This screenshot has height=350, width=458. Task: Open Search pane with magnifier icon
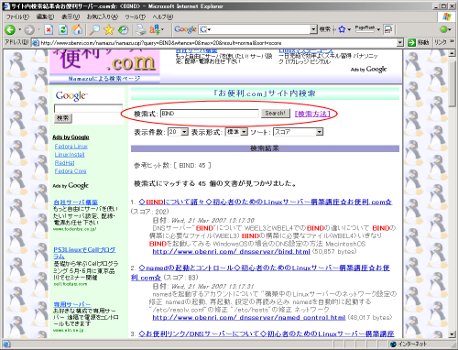tap(94, 29)
